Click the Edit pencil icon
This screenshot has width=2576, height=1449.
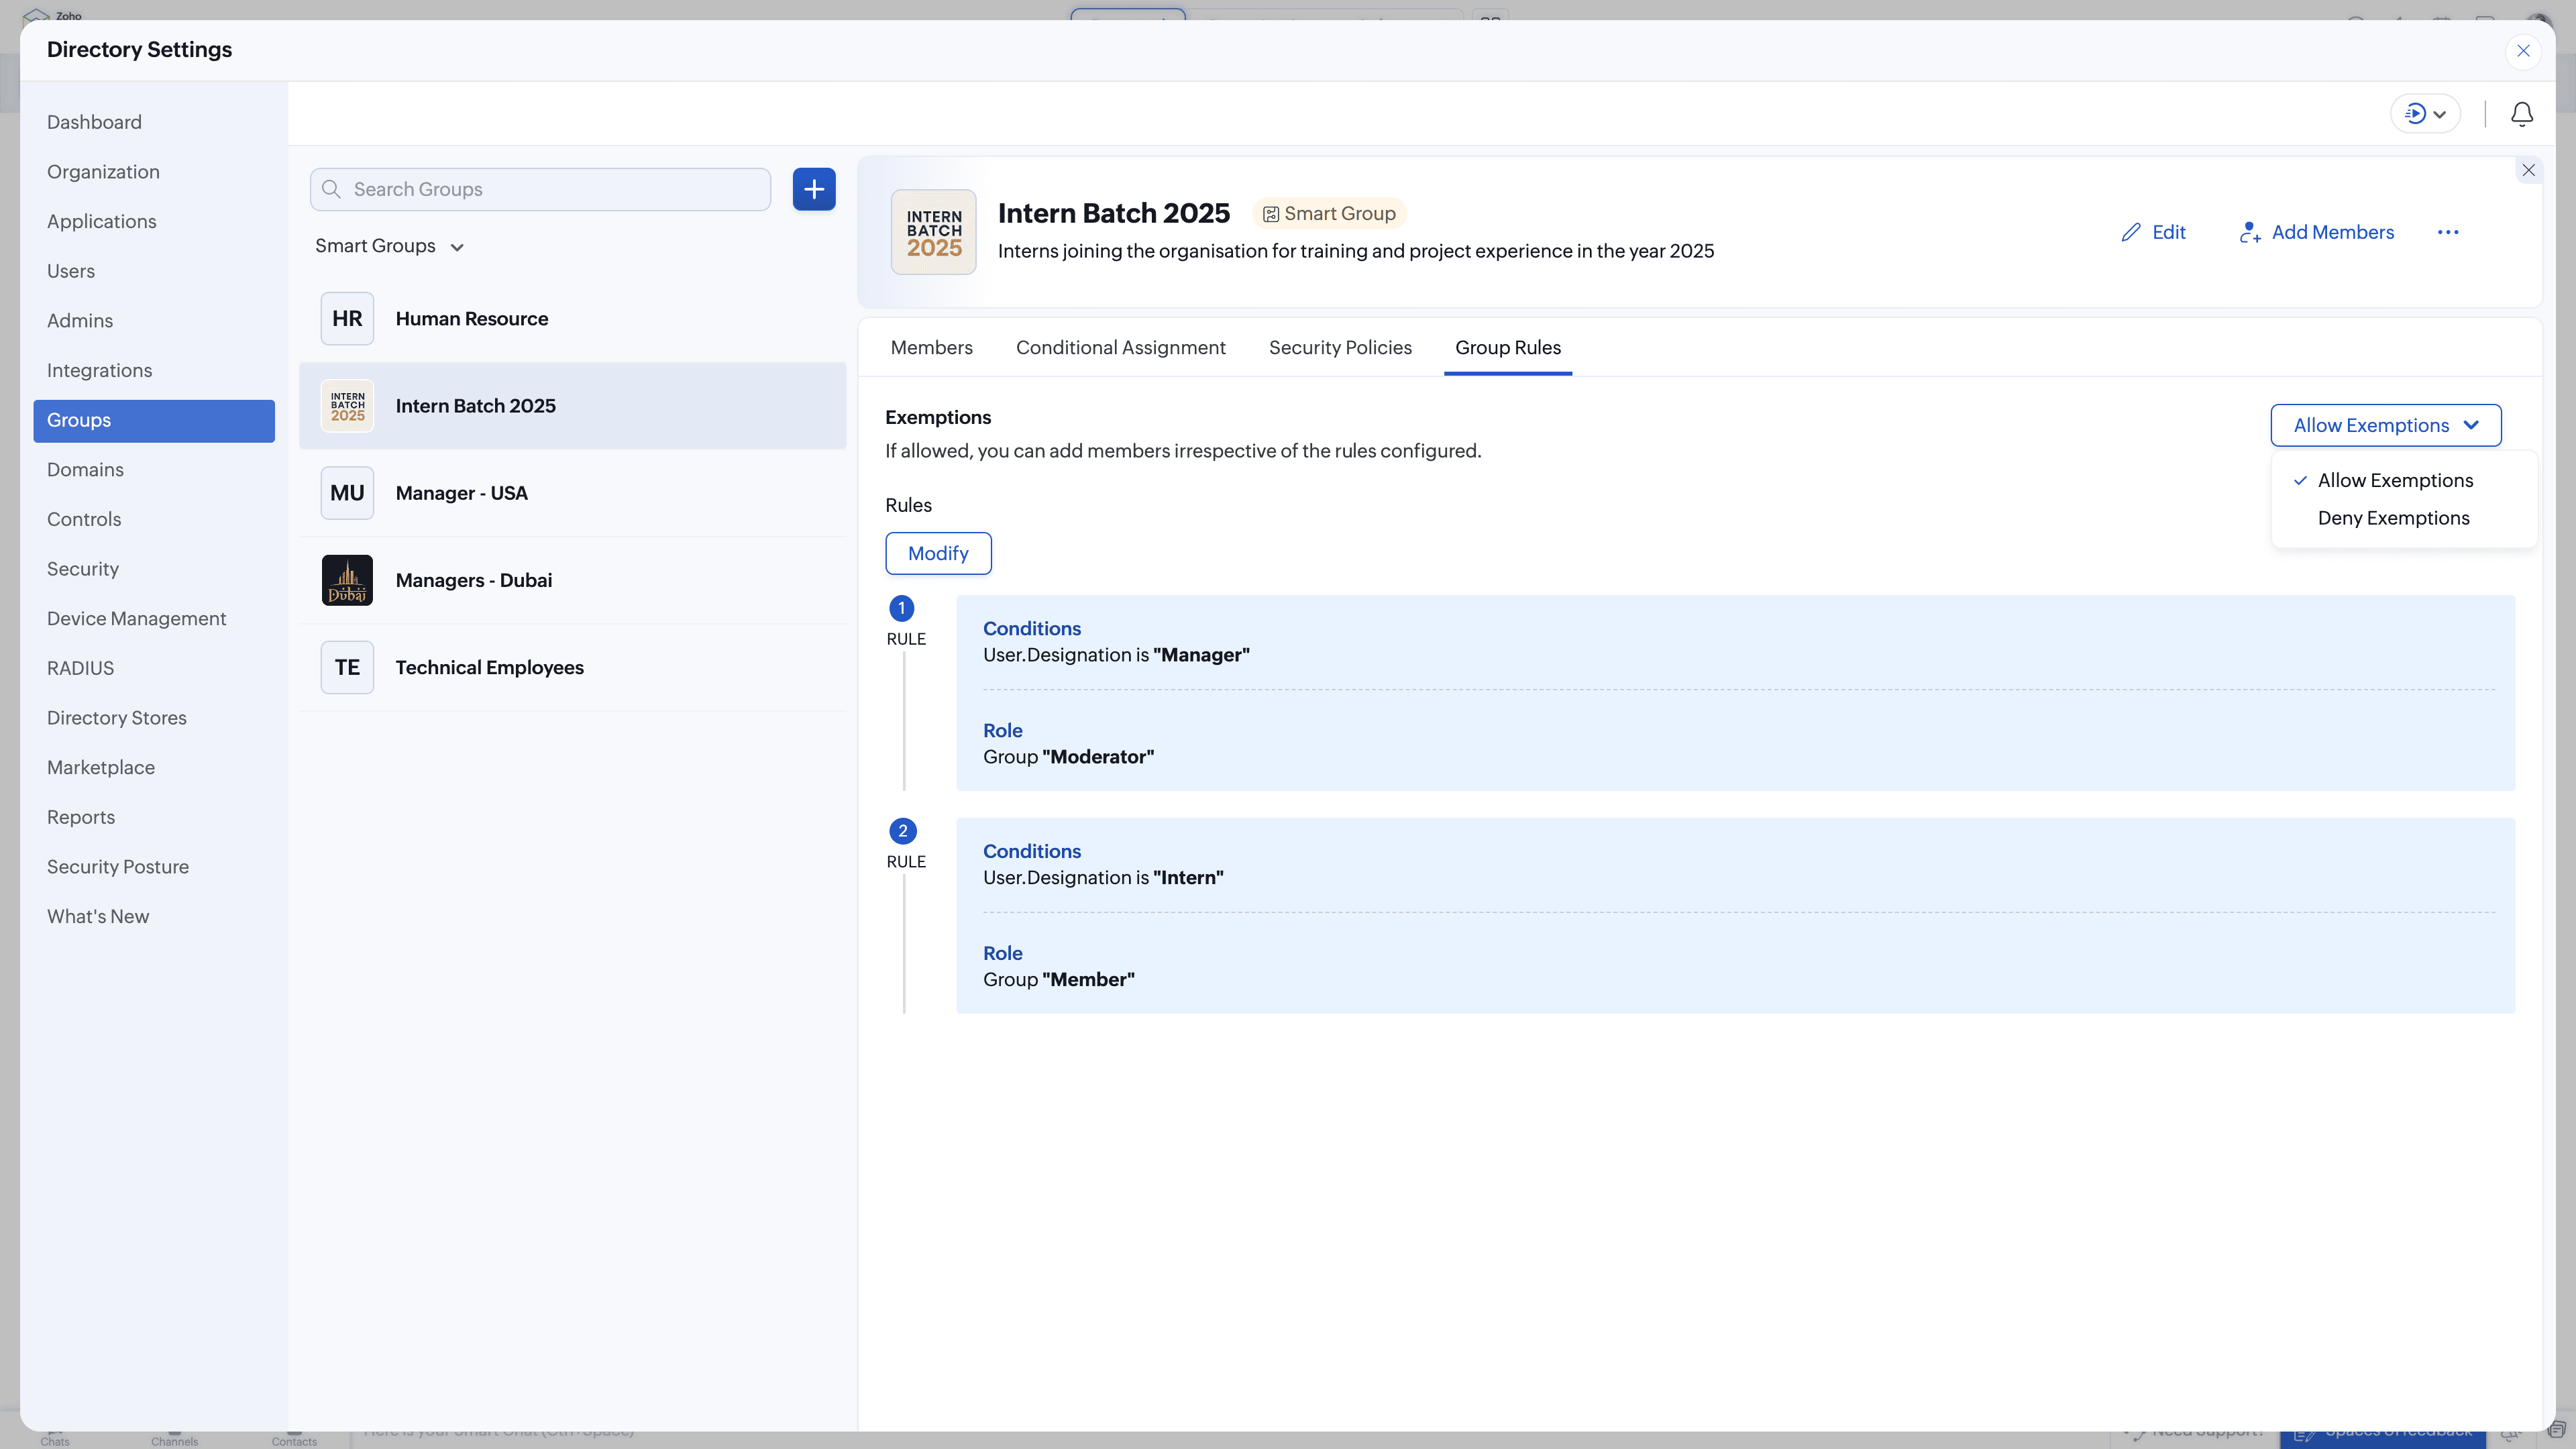click(x=2131, y=232)
